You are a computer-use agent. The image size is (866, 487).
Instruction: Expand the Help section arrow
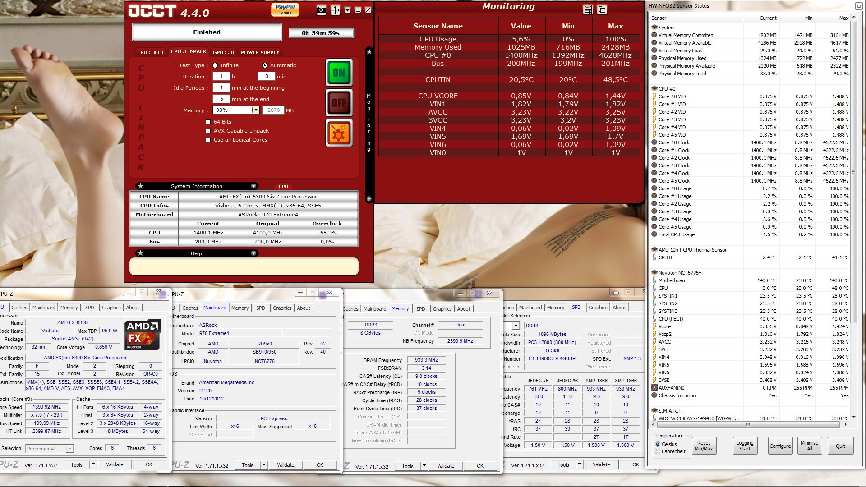(253, 253)
